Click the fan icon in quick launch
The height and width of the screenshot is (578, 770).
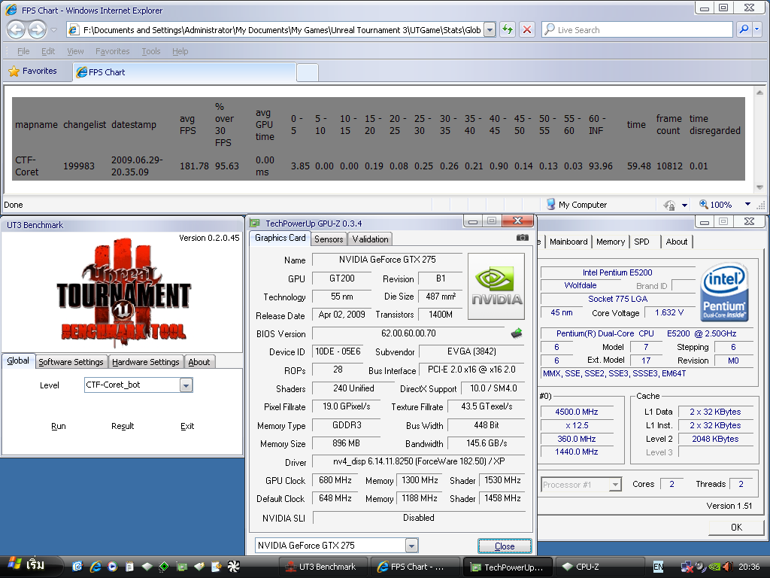233,567
